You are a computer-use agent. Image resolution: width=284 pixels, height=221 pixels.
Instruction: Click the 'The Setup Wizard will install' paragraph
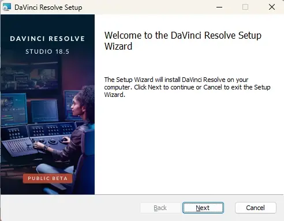[x=187, y=87]
